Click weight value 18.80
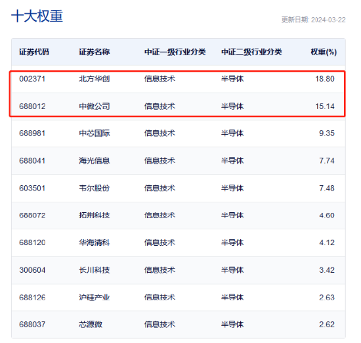 [x=325, y=79]
